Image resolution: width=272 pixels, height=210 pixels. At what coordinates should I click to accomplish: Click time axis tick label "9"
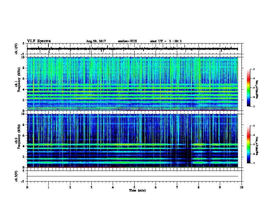pos(220,187)
